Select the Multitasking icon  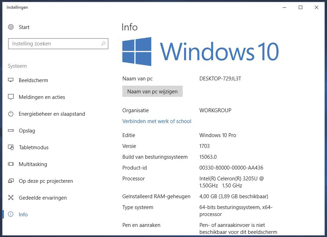click(x=11, y=164)
